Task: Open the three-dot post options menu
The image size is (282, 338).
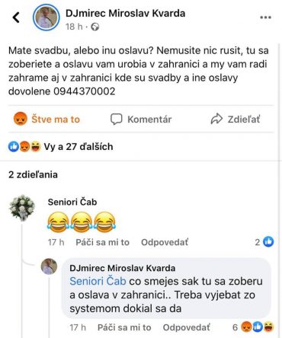Action: click(265, 18)
